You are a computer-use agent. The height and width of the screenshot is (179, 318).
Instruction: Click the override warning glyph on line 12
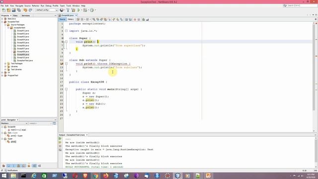[x=62, y=64]
